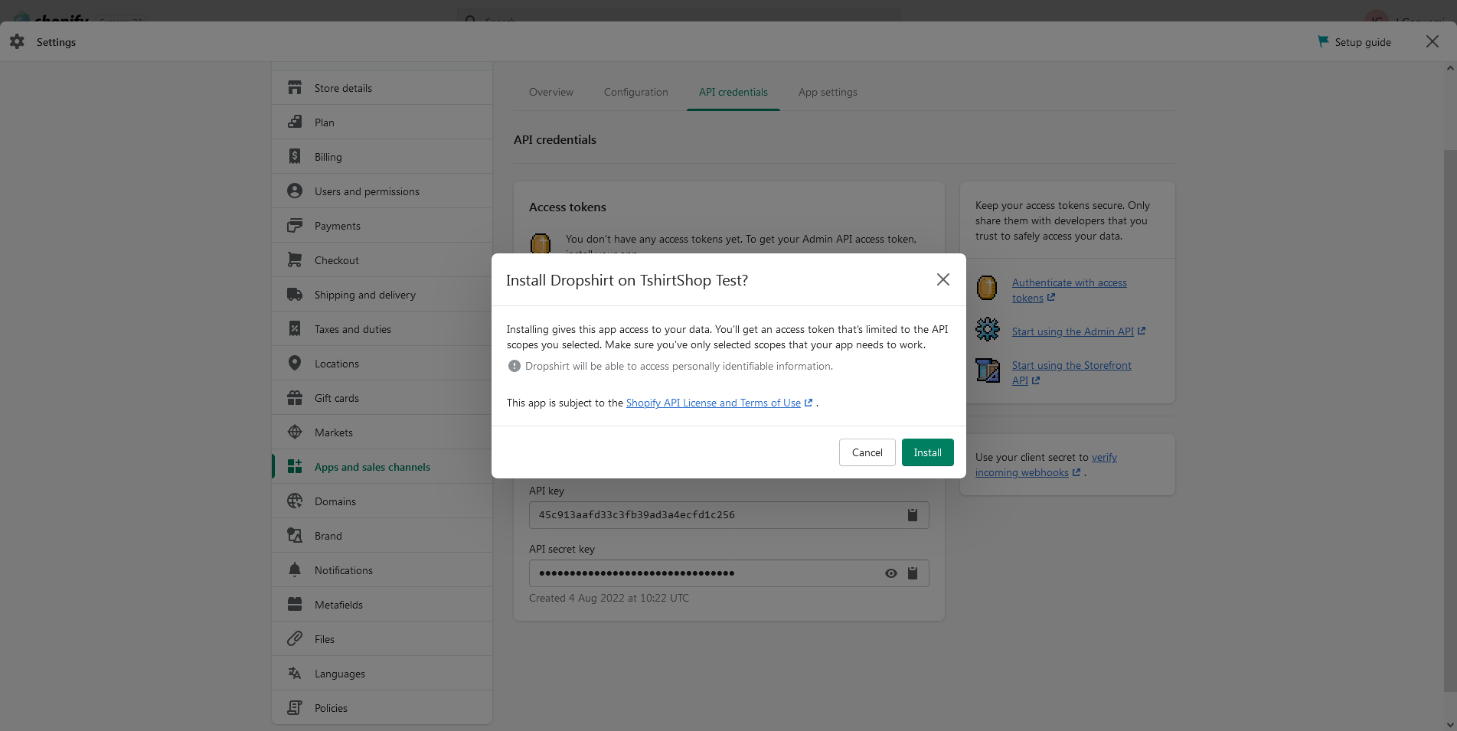Viewport: 1457px width, 731px height.
Task: Click the Taxes and duties receipt icon
Action: click(x=295, y=329)
